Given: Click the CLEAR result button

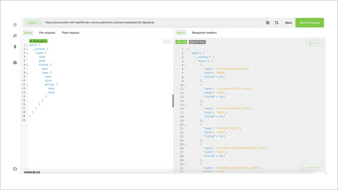Looking at the screenshot, I should point(314,43).
